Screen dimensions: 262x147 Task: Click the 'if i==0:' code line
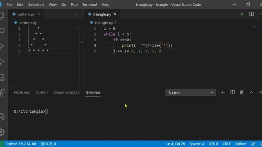click(122, 40)
